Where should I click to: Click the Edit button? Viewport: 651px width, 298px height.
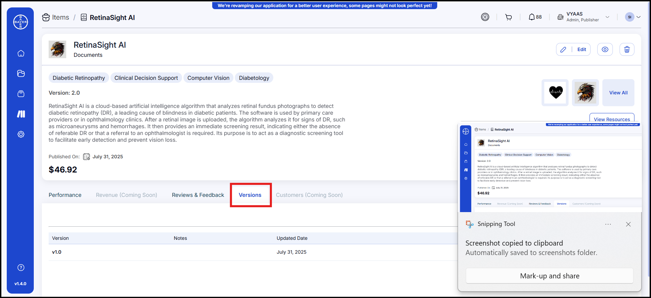point(573,49)
